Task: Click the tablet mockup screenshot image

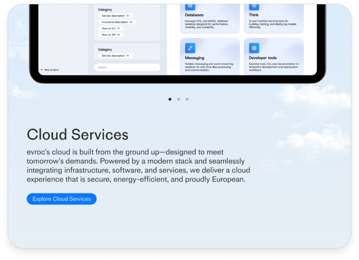Action: [178, 43]
